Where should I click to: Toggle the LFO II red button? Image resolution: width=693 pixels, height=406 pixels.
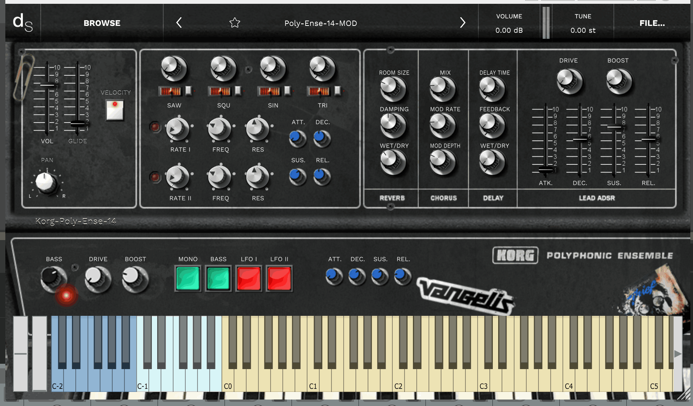(279, 279)
